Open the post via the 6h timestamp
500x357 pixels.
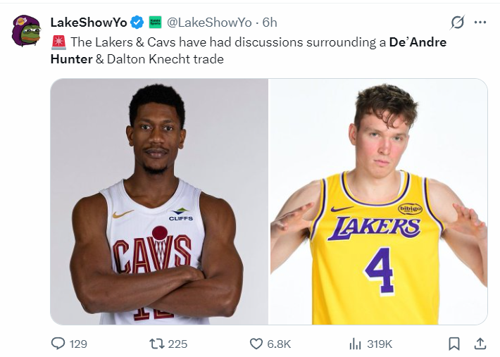tap(270, 23)
